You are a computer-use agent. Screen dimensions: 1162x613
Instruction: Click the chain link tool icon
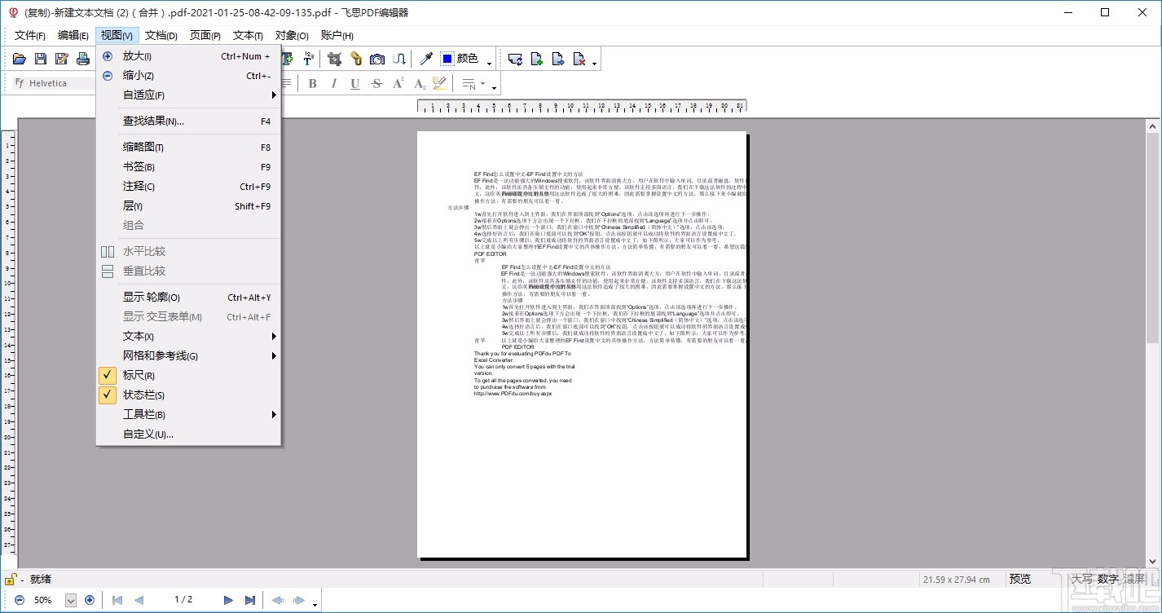pyautogui.click(x=356, y=59)
